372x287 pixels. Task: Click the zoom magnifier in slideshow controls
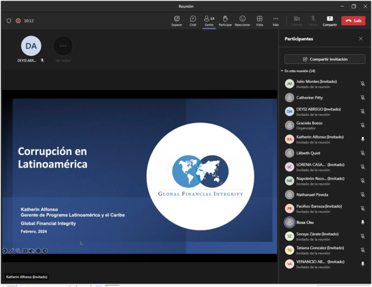[x=18, y=251]
